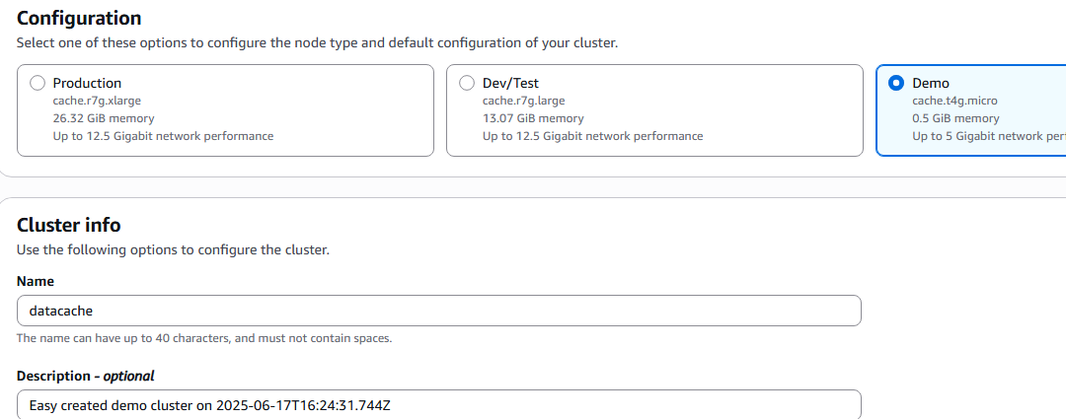Focus the Description field with demo cluster text
The height and width of the screenshot is (419, 1066).
tap(439, 405)
